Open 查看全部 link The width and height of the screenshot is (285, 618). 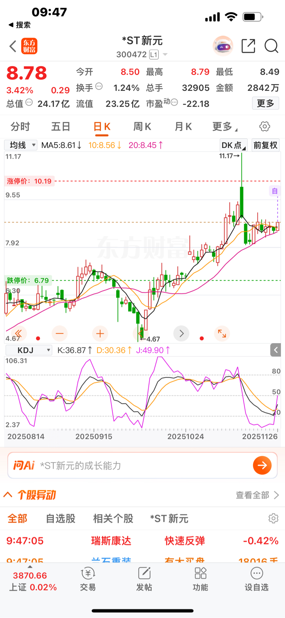click(x=257, y=495)
